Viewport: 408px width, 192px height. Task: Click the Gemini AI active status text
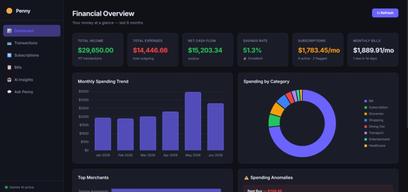tap(22, 187)
